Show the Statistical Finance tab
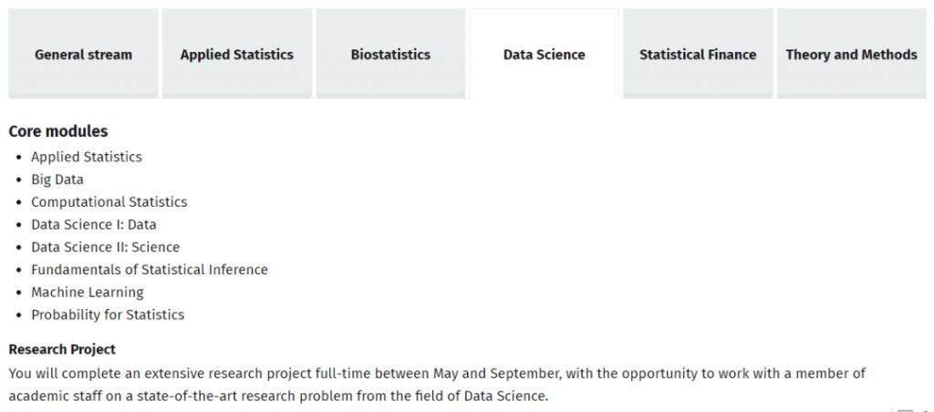Image resolution: width=934 pixels, height=412 pixels. pos(698,55)
